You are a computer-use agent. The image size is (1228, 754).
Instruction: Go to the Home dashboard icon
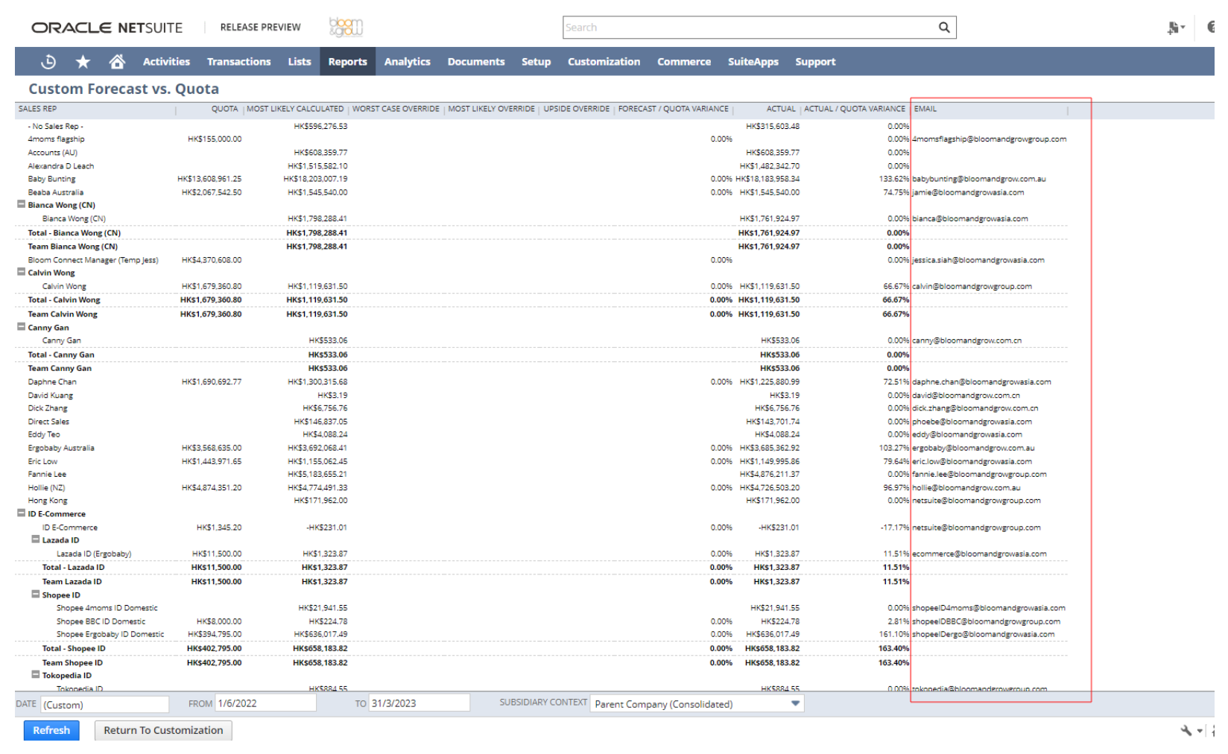point(117,62)
